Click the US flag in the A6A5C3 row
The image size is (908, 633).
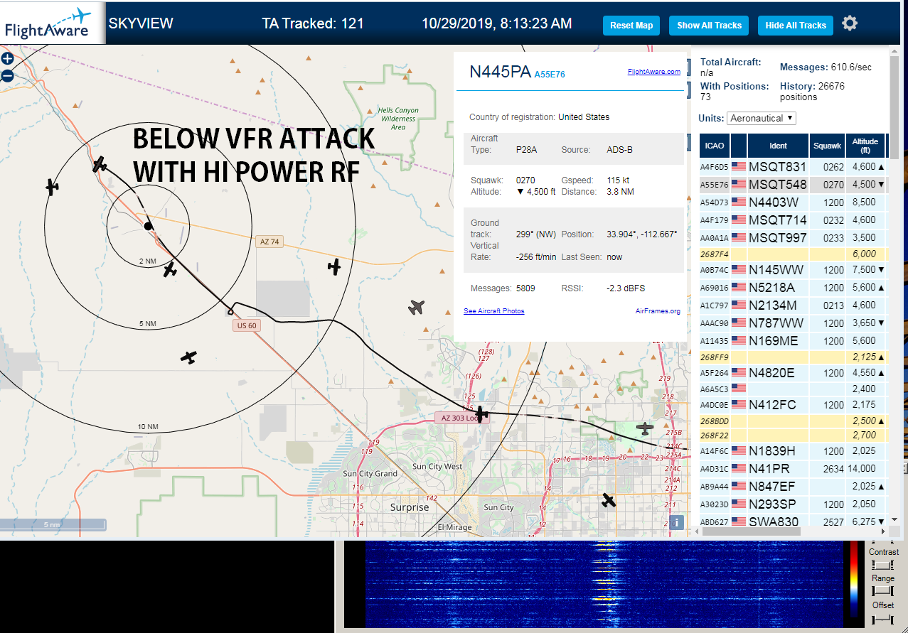tap(739, 389)
